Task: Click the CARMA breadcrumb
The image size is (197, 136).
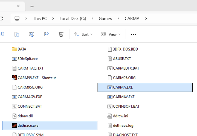Action: pyautogui.click(x=132, y=19)
